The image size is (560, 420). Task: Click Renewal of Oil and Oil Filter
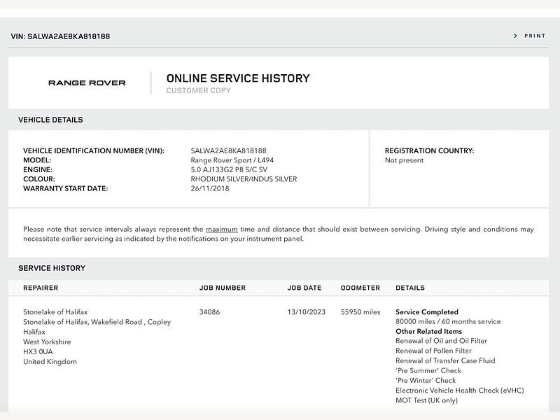442,341
